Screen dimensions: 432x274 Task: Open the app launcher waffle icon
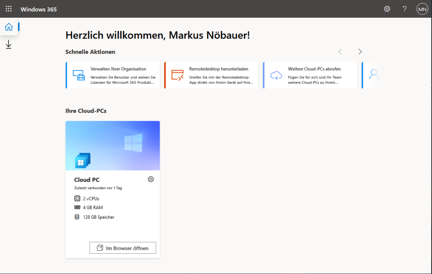click(8, 9)
